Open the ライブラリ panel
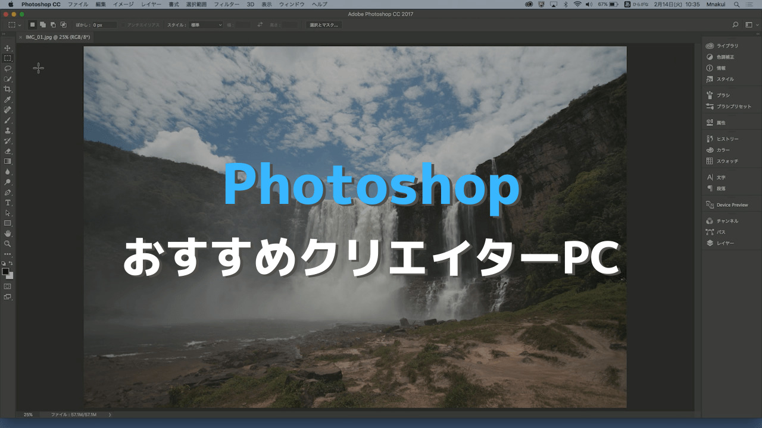The image size is (762, 428). 723,46
